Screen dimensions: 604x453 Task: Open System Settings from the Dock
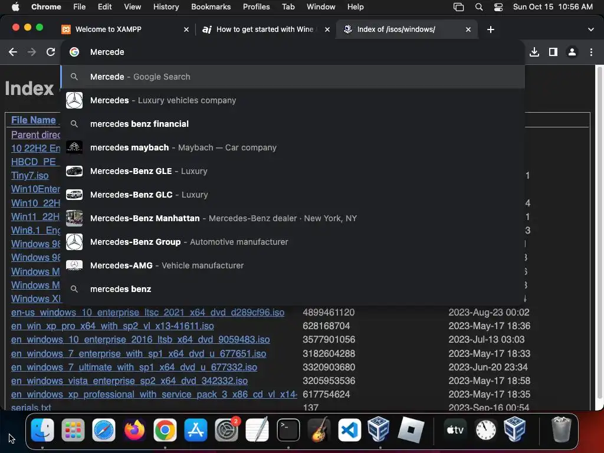click(226, 430)
